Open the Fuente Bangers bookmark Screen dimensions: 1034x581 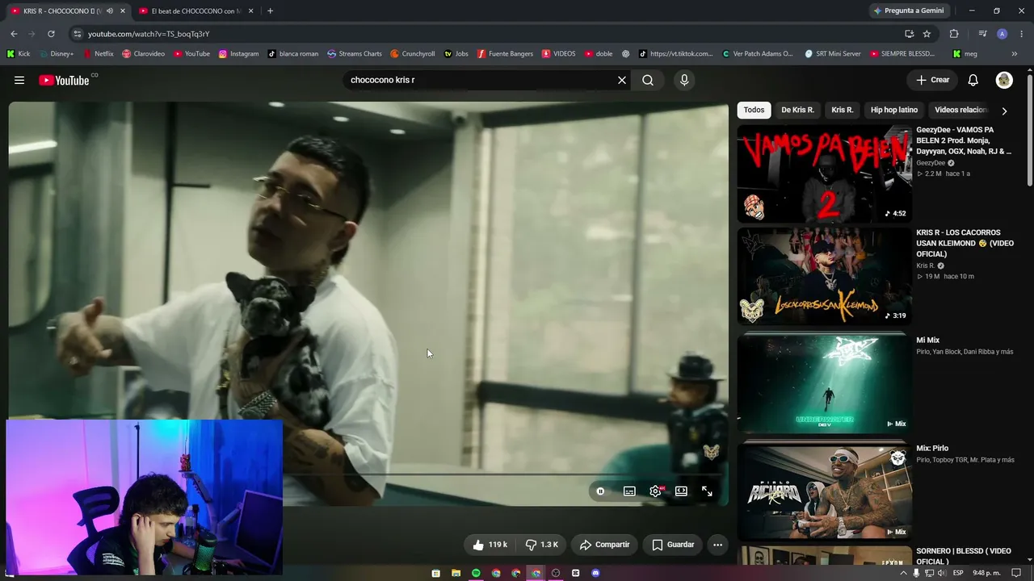[x=505, y=54]
